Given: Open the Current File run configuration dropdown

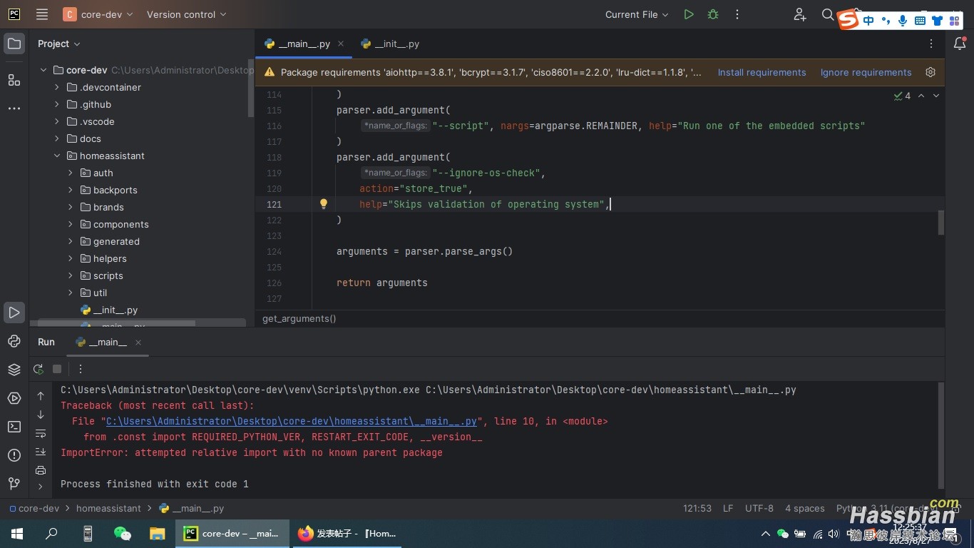Looking at the screenshot, I should click(637, 14).
